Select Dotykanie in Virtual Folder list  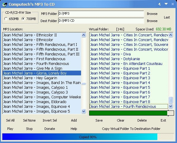click(x=129, y=59)
